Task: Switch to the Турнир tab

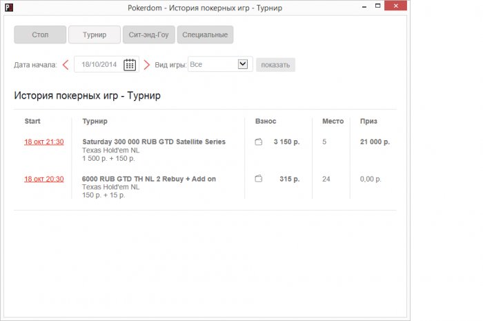Action: 95,35
